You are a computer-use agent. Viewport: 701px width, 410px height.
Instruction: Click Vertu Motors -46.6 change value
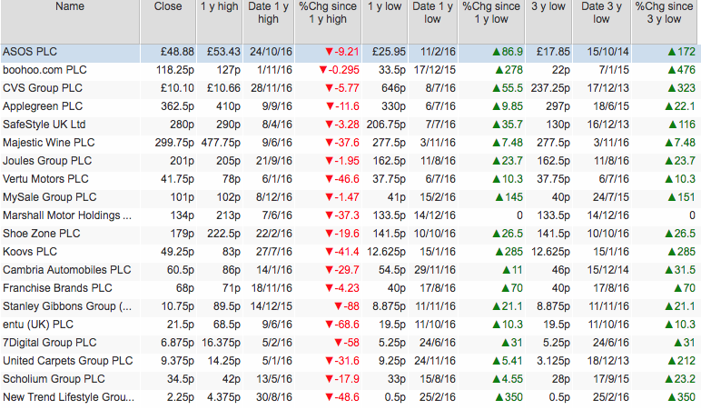pos(342,179)
